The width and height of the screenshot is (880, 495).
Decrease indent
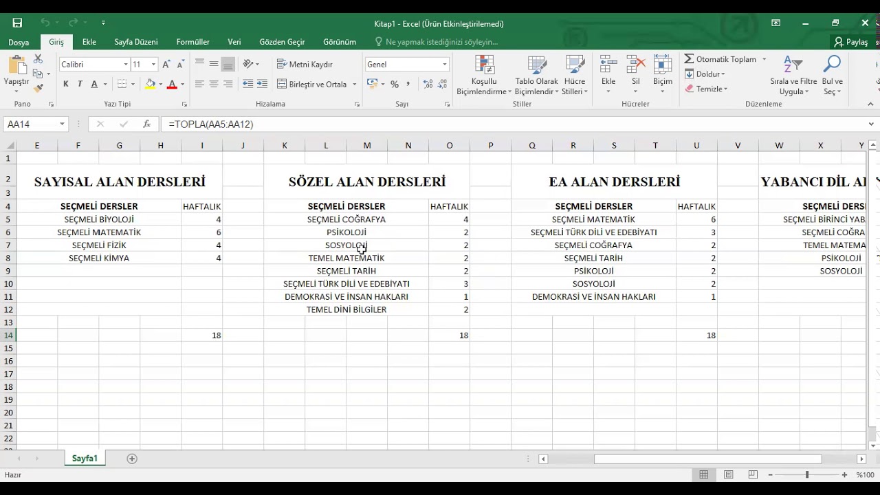(248, 84)
